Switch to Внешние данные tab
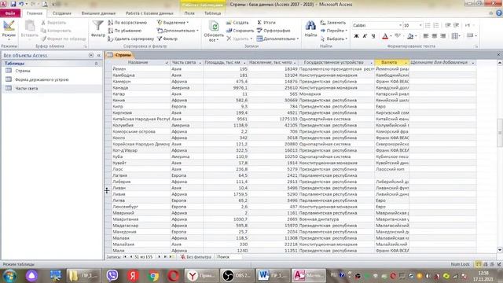This screenshot has height=283, width=503. (98, 13)
